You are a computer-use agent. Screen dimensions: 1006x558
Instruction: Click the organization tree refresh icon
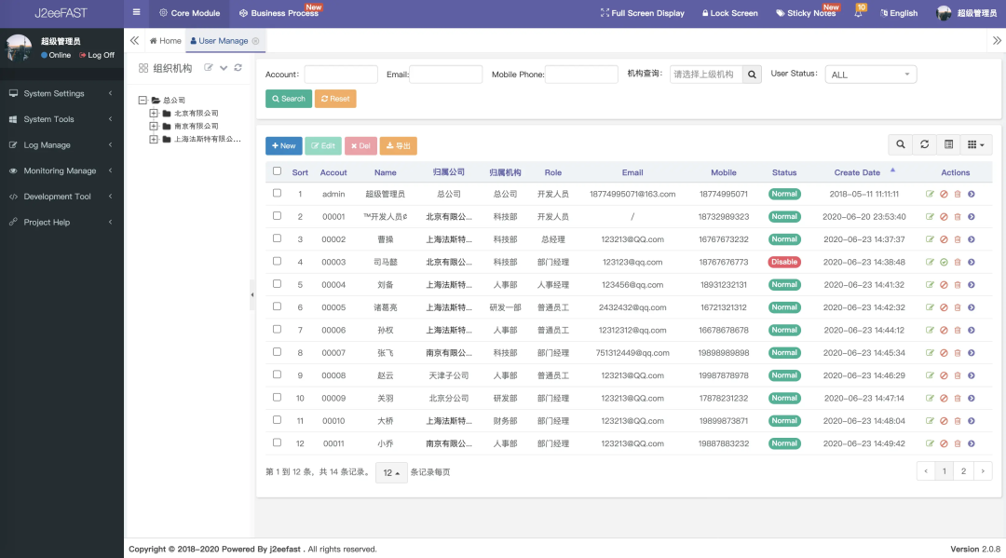pyautogui.click(x=238, y=68)
